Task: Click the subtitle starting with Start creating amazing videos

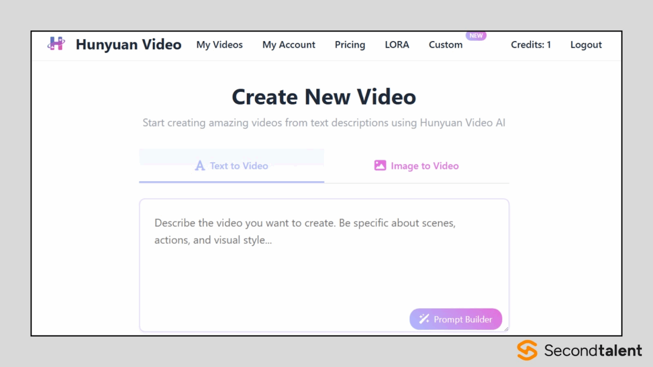Action: pos(324,123)
